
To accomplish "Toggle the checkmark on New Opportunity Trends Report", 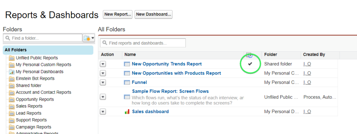I will pyautogui.click(x=250, y=64).
